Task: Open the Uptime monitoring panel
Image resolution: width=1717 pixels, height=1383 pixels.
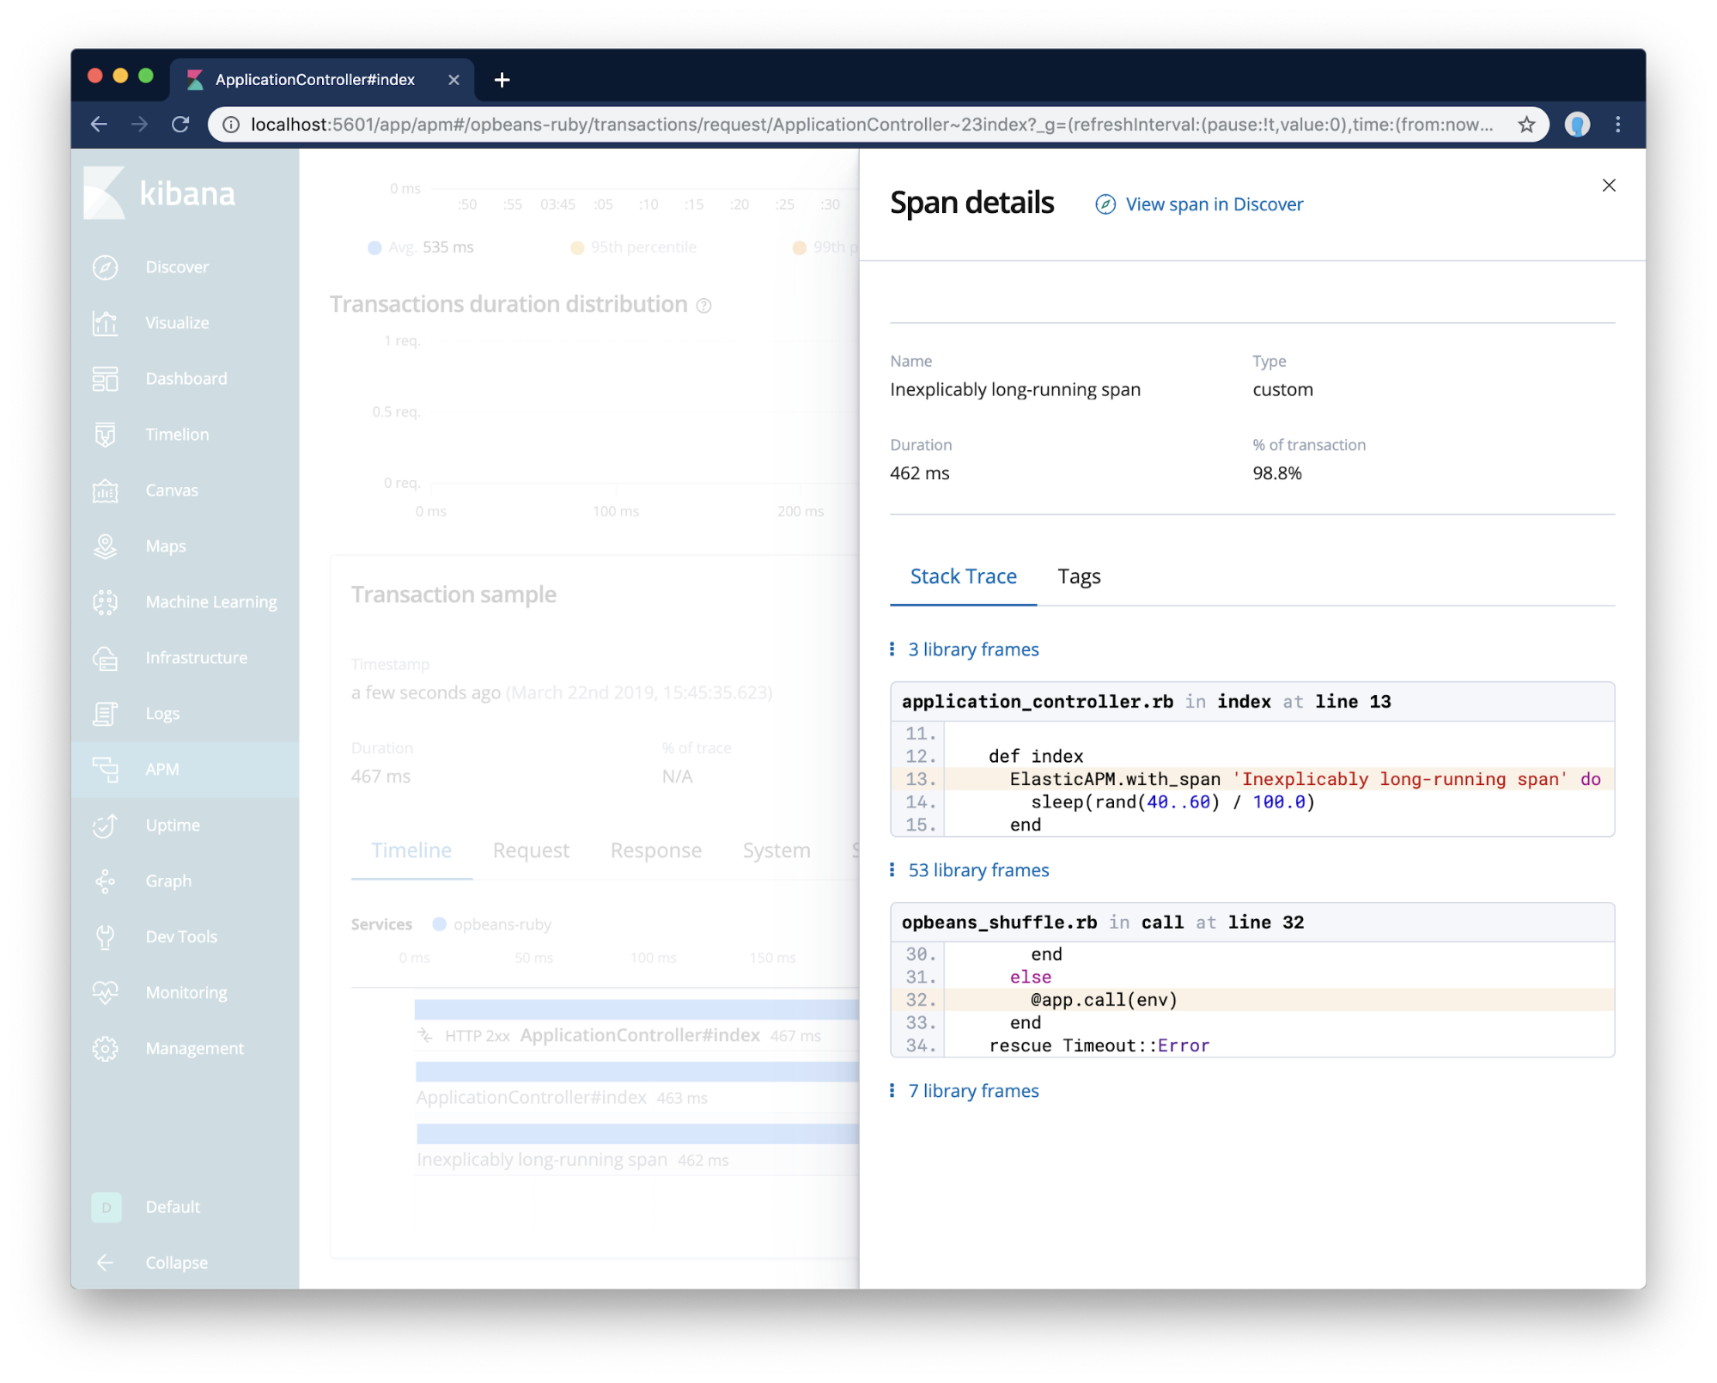Action: (x=172, y=824)
